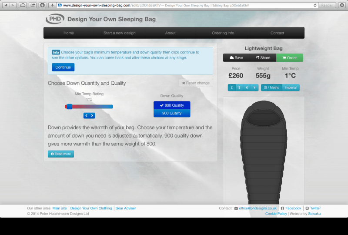Click the sleeping bag preview image
The height and width of the screenshot is (235, 348).
pyautogui.click(x=264, y=152)
